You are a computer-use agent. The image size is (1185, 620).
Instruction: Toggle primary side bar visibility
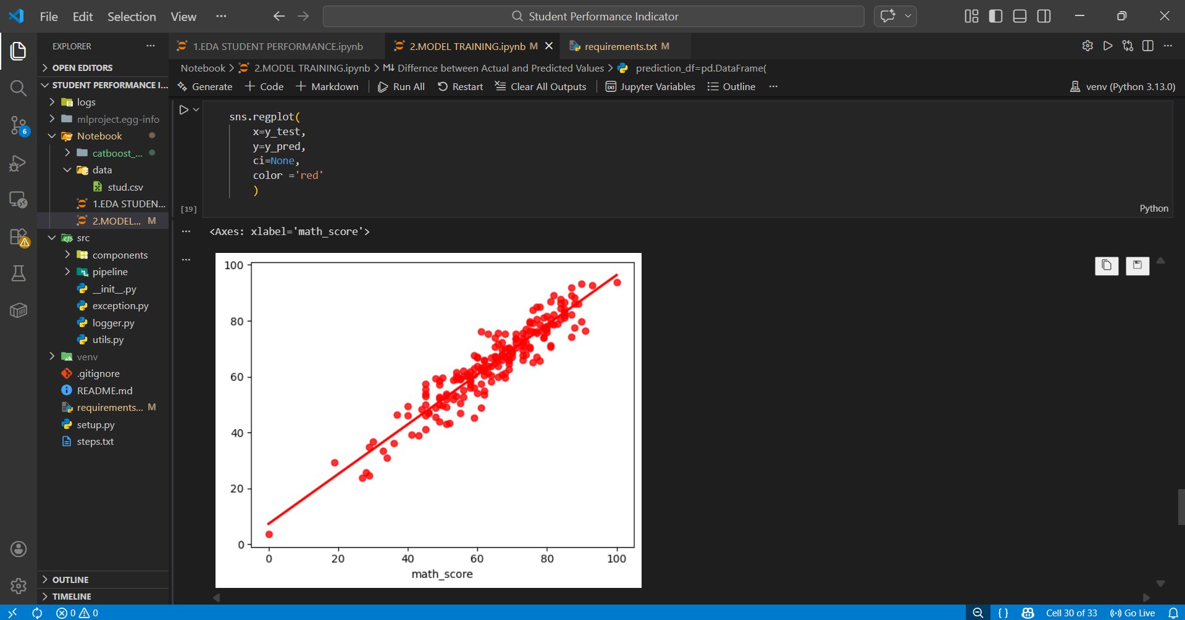pyautogui.click(x=995, y=16)
